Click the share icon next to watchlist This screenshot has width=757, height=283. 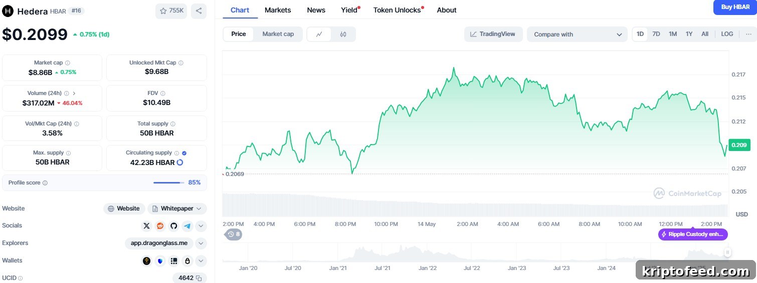(199, 11)
